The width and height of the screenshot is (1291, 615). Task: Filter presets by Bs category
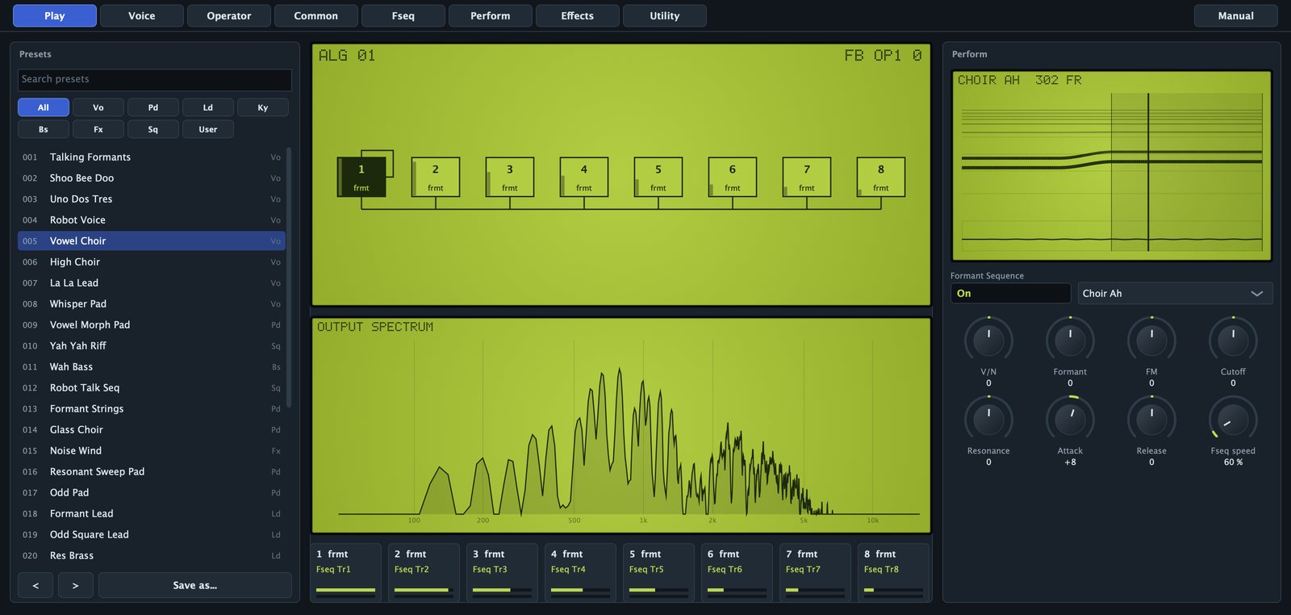pos(44,129)
